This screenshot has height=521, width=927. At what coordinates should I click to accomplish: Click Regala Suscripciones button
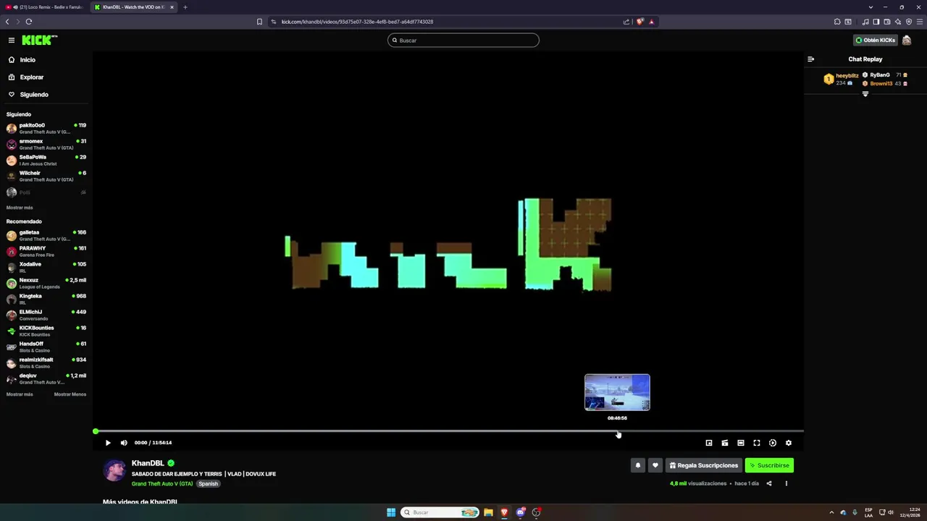coord(704,465)
